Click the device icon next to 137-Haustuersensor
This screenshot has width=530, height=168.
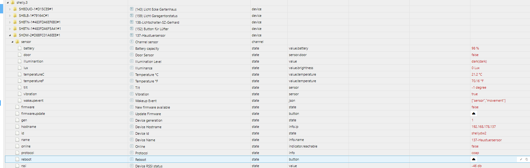tap(132, 35)
